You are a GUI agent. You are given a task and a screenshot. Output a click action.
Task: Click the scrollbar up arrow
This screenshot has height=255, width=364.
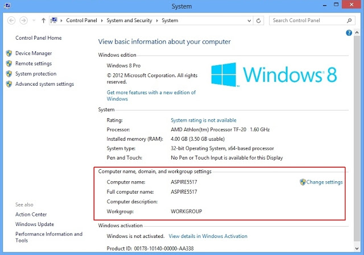[357, 33]
